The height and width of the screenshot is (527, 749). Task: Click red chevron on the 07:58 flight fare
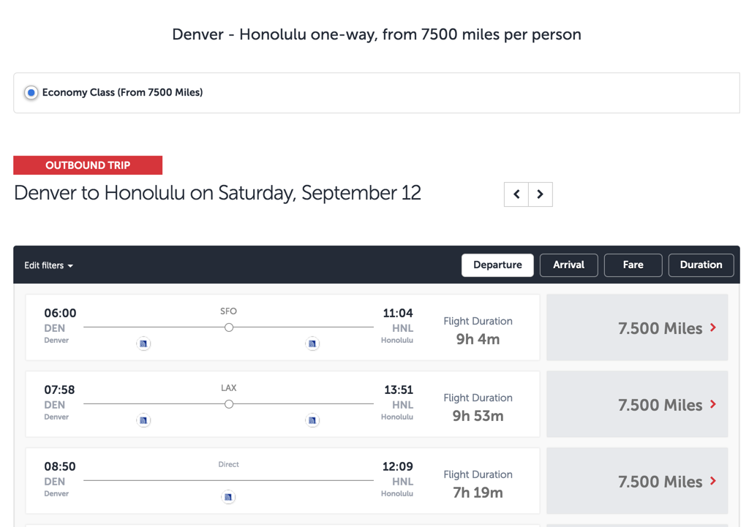(x=713, y=405)
